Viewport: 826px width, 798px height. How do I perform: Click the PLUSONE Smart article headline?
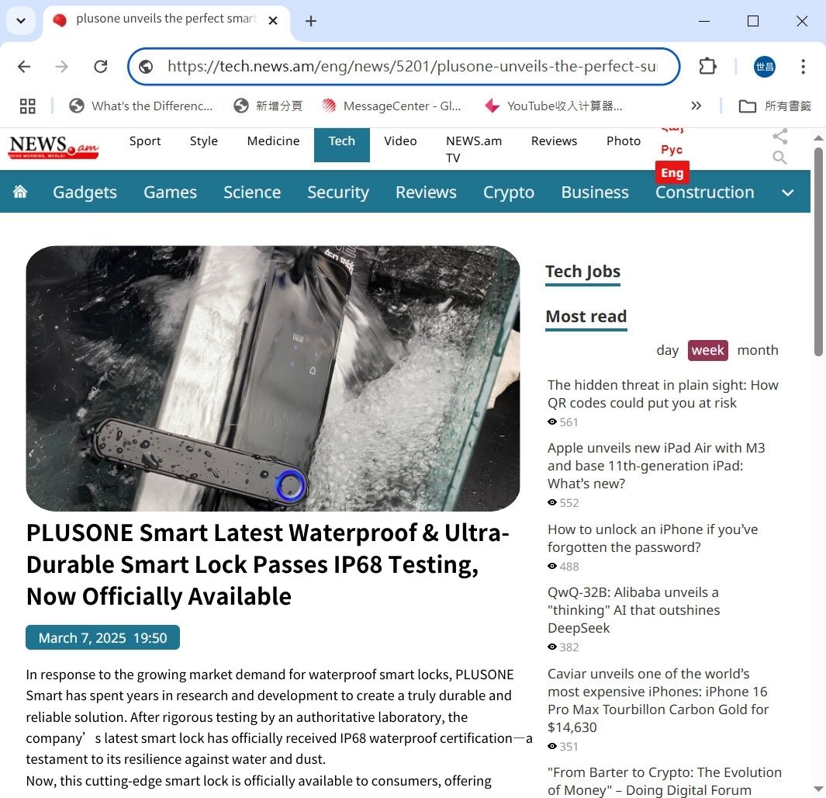tap(268, 564)
